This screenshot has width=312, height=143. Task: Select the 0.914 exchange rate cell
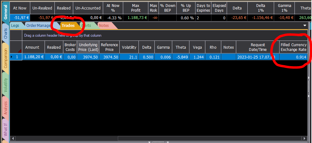294,57
